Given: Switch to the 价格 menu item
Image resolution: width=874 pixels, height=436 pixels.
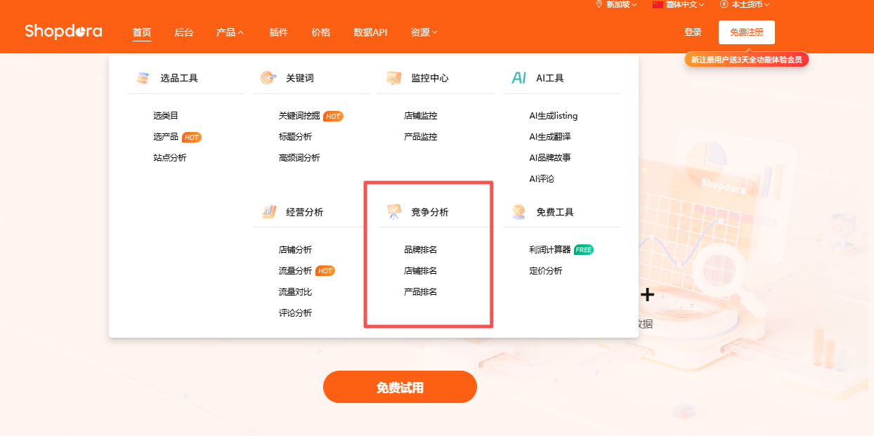Looking at the screenshot, I should [x=320, y=32].
